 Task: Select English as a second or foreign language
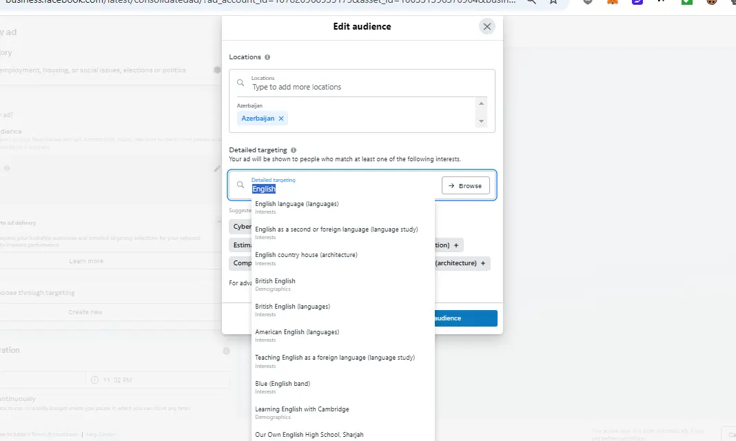tap(343, 233)
